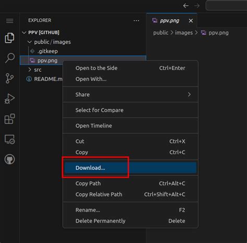The width and height of the screenshot is (247, 243).
Task: Open the GitHub view icon
Action: (x=9, y=159)
